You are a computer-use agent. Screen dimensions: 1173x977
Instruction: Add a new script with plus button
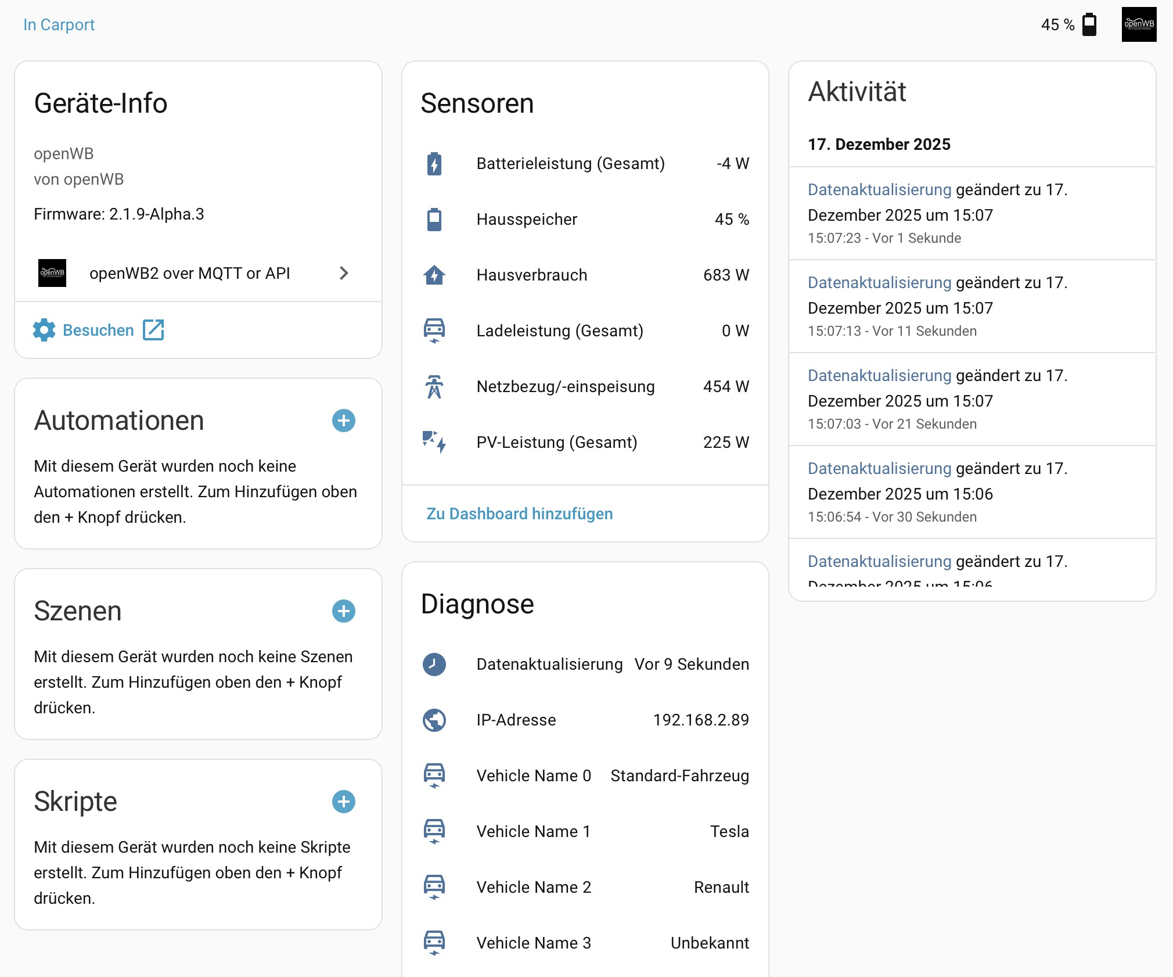pos(344,802)
